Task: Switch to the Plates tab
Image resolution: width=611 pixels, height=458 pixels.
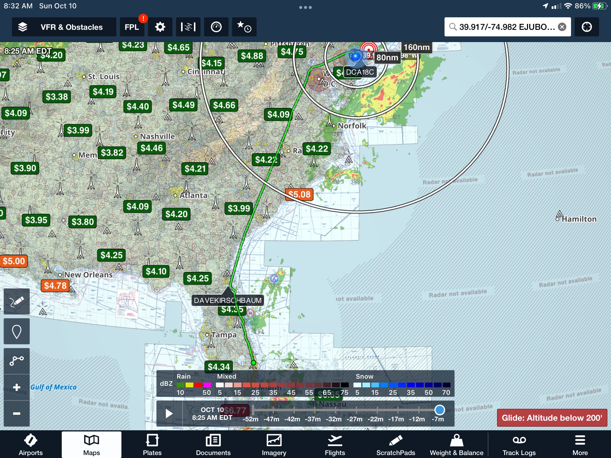Action: tap(152, 445)
